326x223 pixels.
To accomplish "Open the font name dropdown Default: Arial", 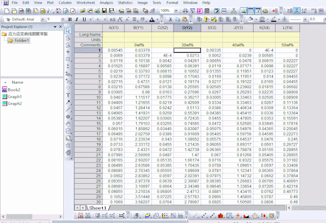I will [42, 19].
